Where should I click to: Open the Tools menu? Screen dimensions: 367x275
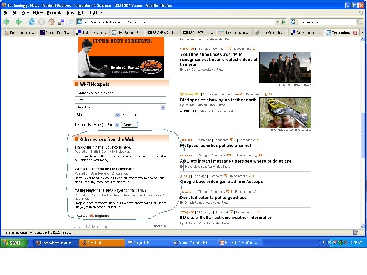[70, 13]
